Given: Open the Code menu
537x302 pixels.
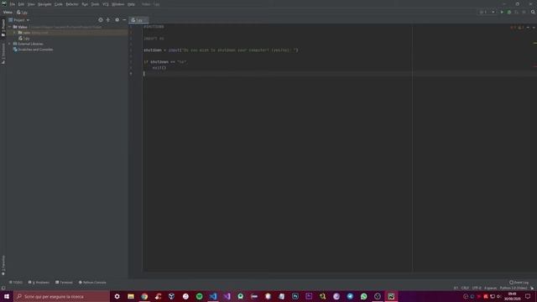Looking at the screenshot, I should pyautogui.click(x=59, y=4).
